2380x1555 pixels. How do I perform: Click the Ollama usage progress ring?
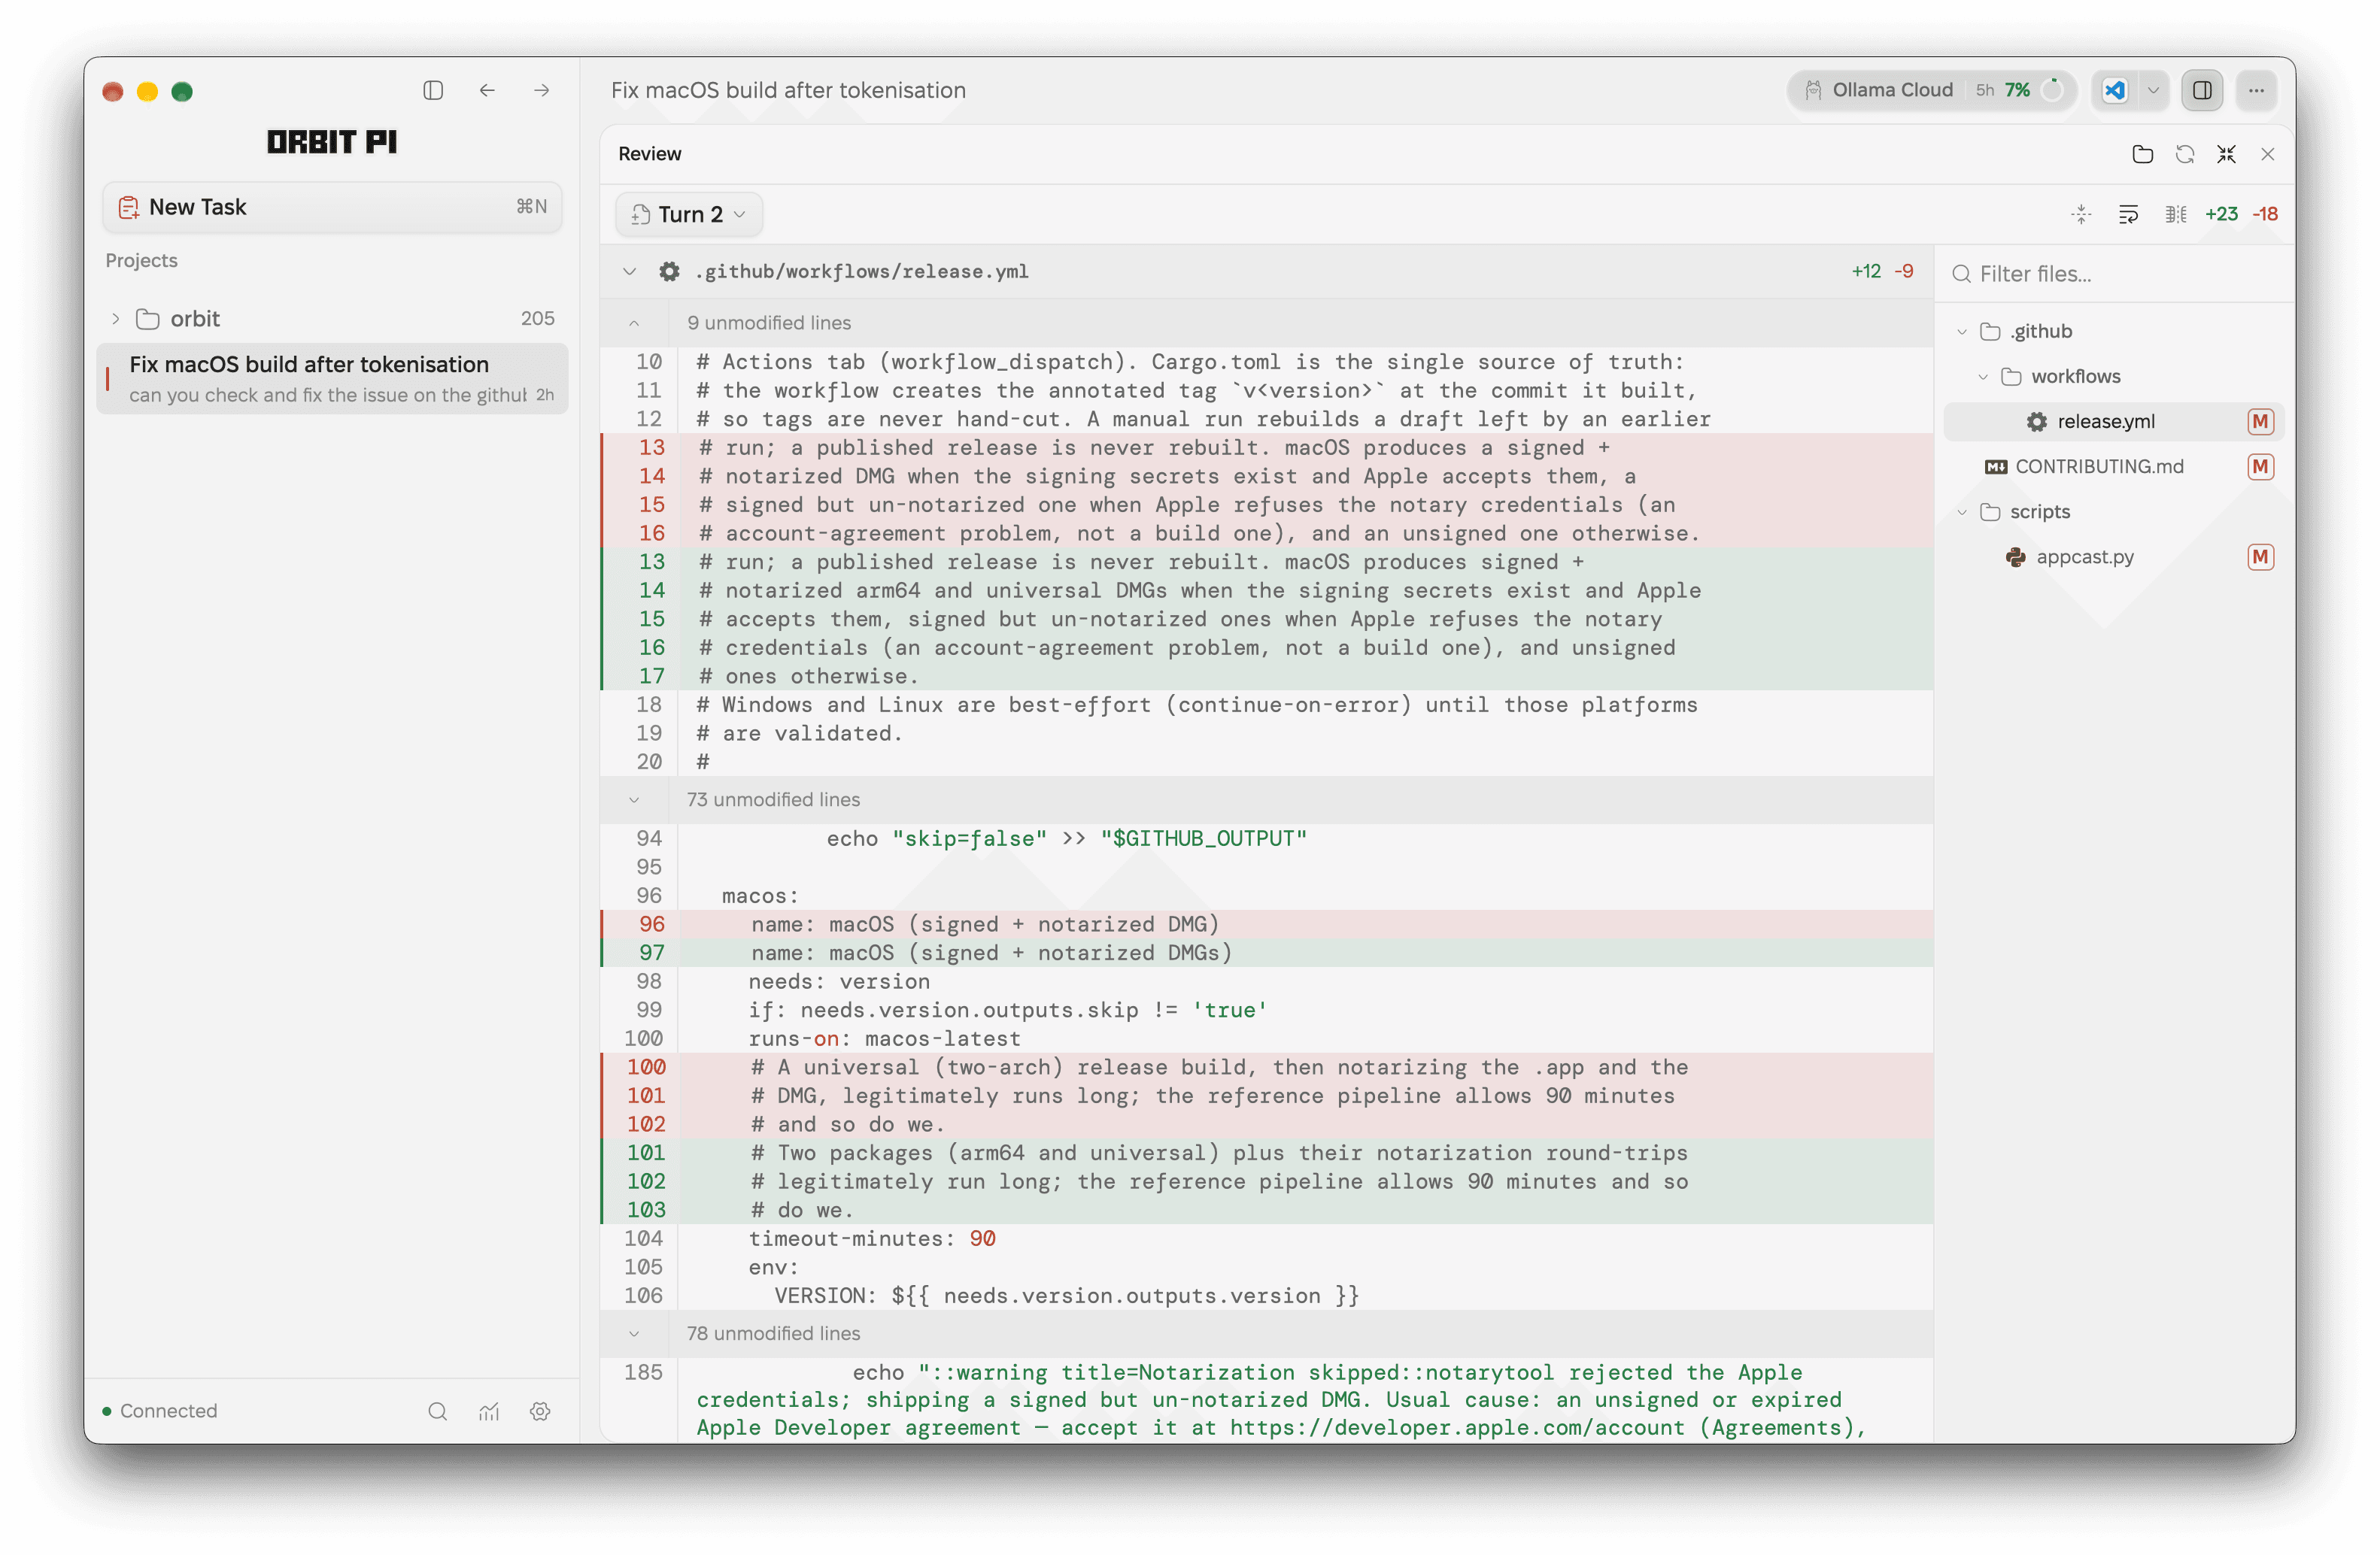(2052, 90)
